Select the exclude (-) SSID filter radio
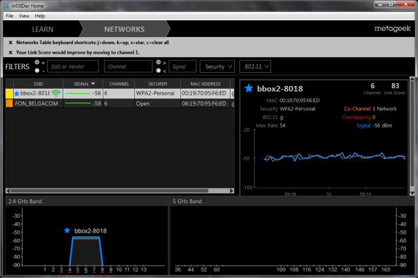 (x=37, y=70)
